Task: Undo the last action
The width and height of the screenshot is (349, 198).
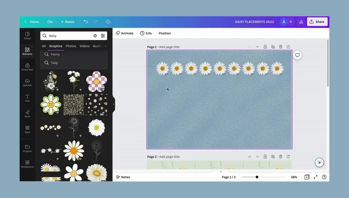Action: [86, 21]
